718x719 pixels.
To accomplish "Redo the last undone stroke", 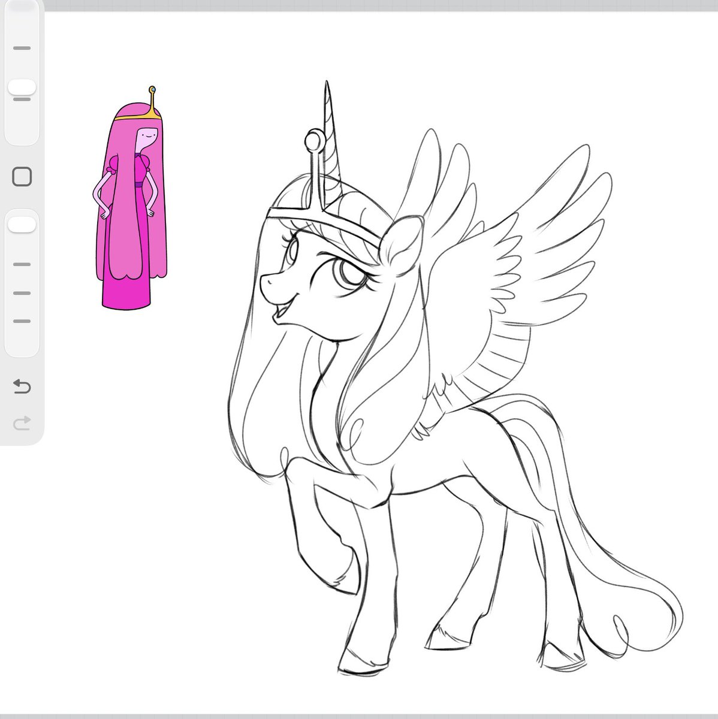I will click(22, 425).
